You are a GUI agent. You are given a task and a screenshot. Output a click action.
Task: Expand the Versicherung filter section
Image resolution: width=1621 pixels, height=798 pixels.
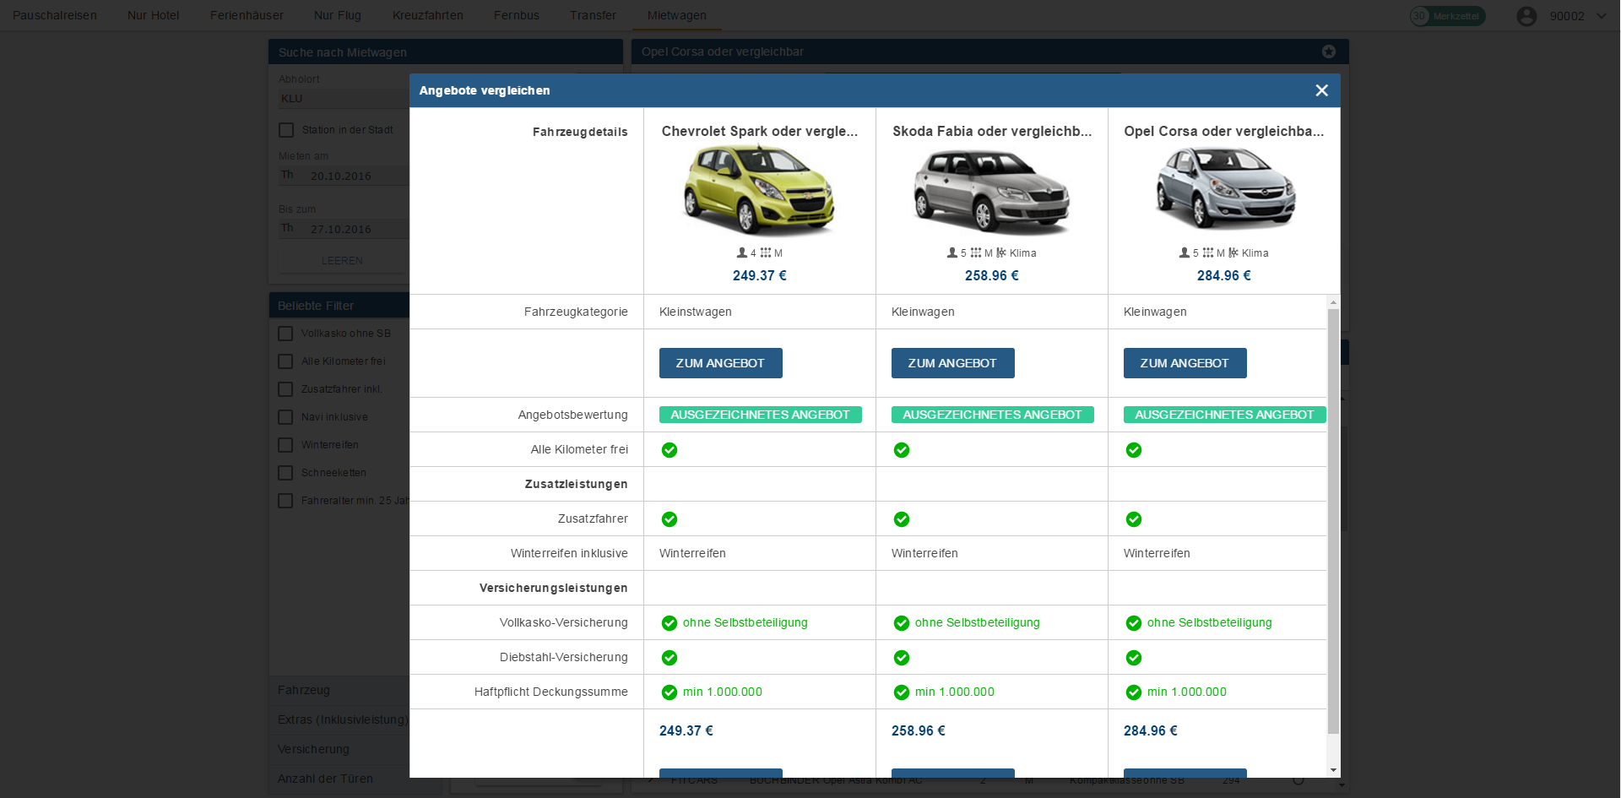click(x=313, y=749)
